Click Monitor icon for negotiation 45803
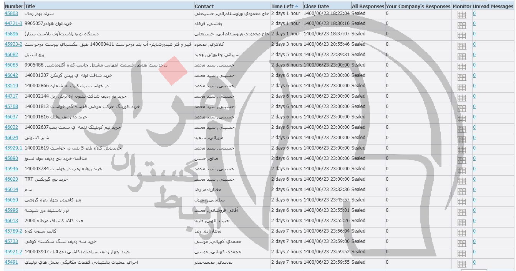This screenshot has height=271, width=516. 461,15
